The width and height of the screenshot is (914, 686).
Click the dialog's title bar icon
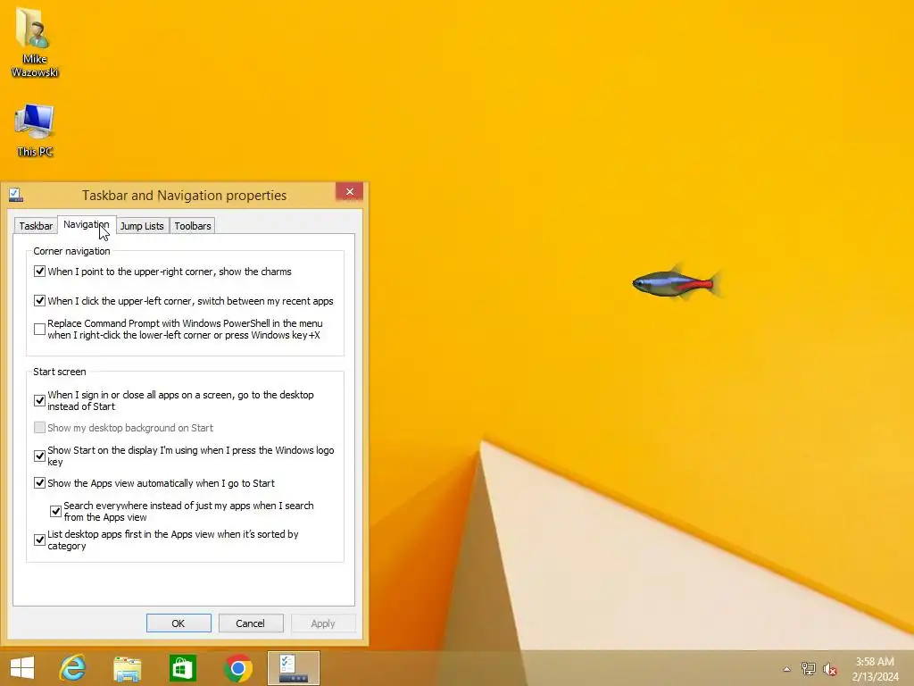point(16,195)
